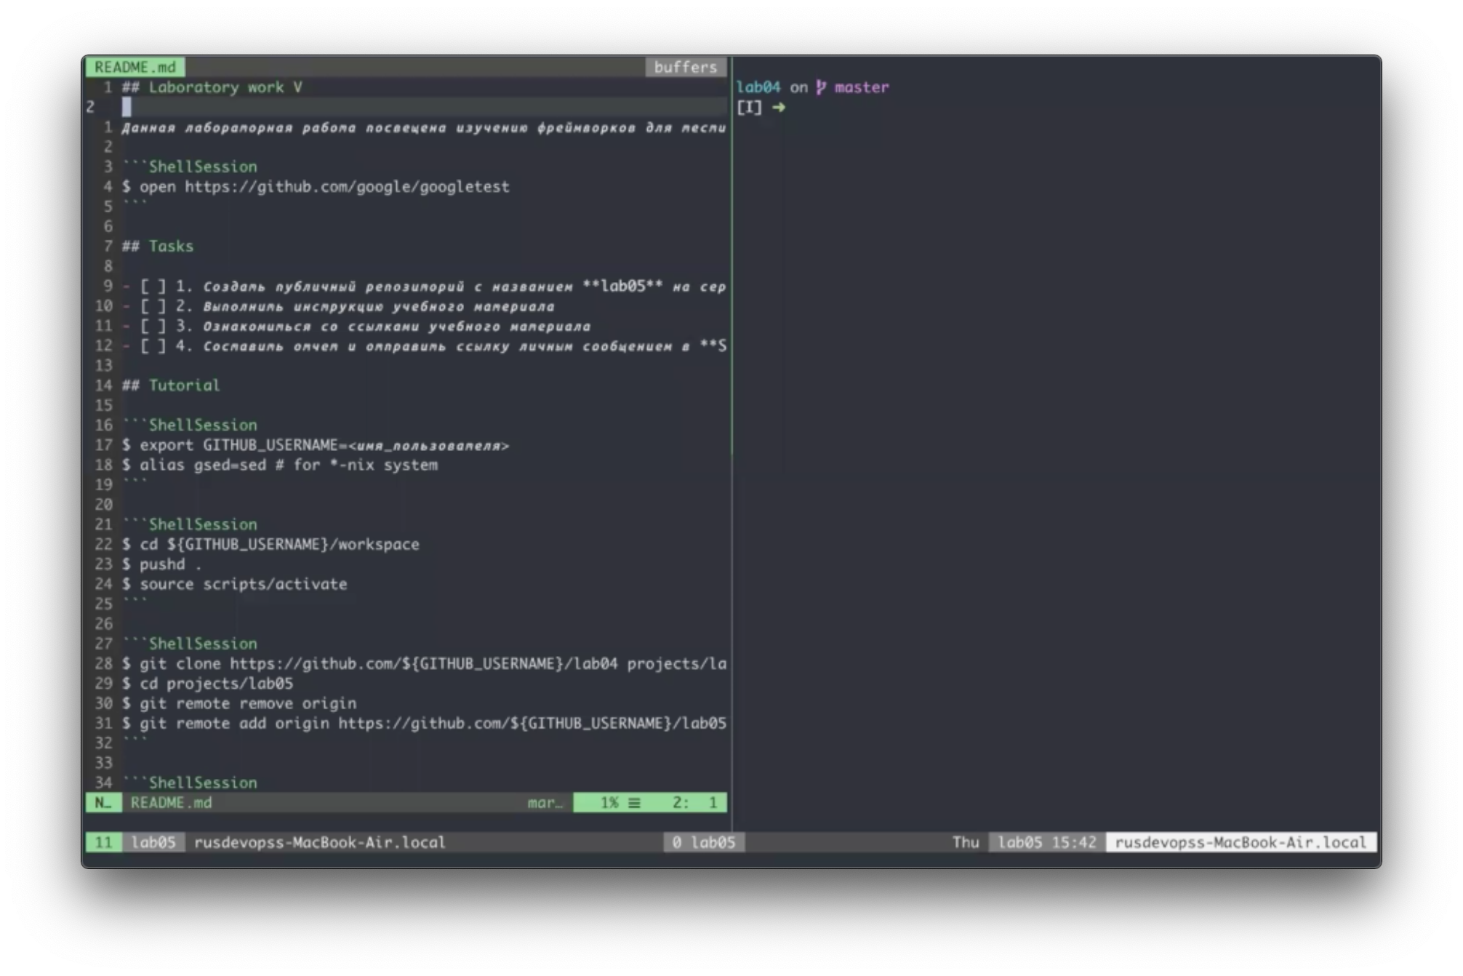
Task: Click the [I] insert-mode prompt indicator
Action: click(x=749, y=108)
